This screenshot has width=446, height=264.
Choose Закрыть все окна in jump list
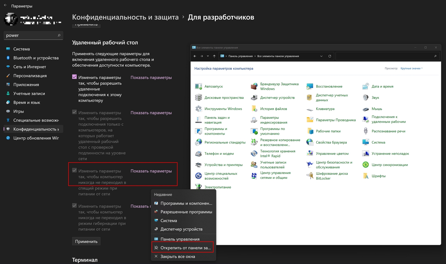pyautogui.click(x=183, y=256)
